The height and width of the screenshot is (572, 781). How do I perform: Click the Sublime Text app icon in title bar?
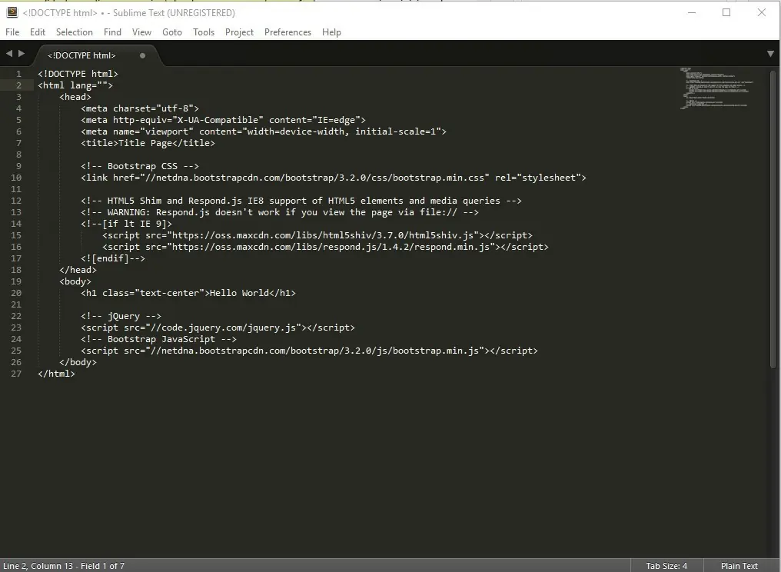point(12,12)
